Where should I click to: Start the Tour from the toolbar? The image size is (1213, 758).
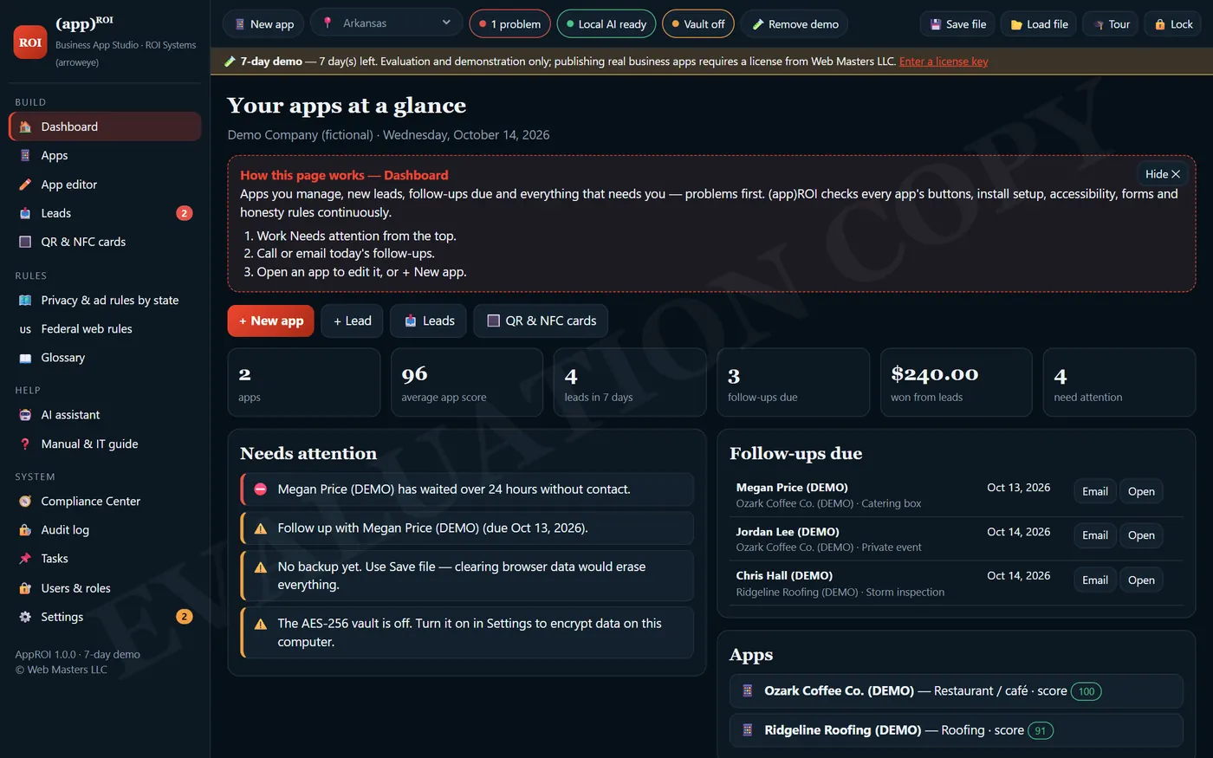[x=1112, y=24]
